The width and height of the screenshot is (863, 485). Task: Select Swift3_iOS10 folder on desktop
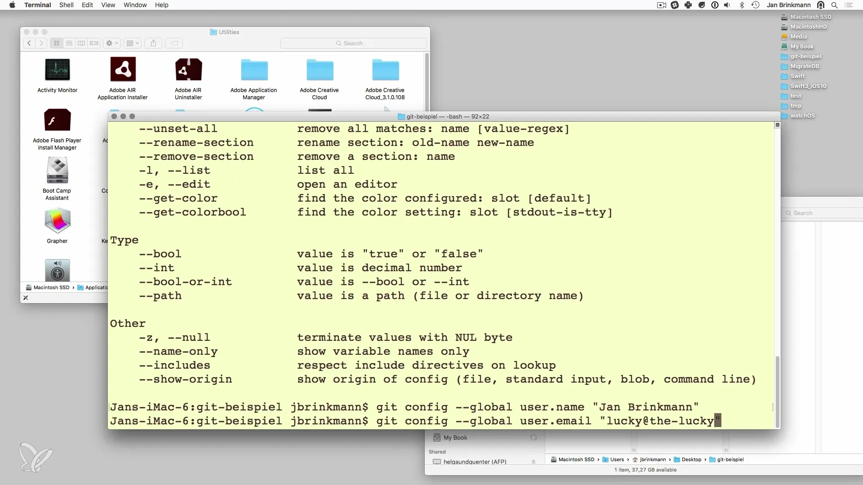803,86
